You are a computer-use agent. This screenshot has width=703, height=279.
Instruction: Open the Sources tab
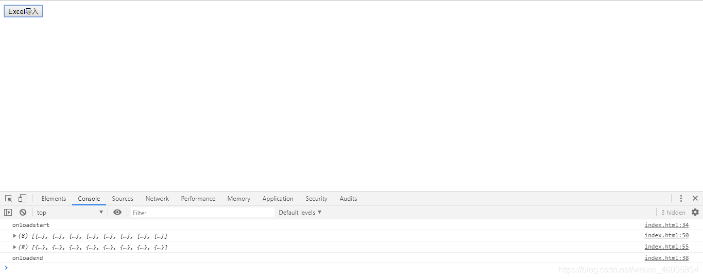coord(123,199)
